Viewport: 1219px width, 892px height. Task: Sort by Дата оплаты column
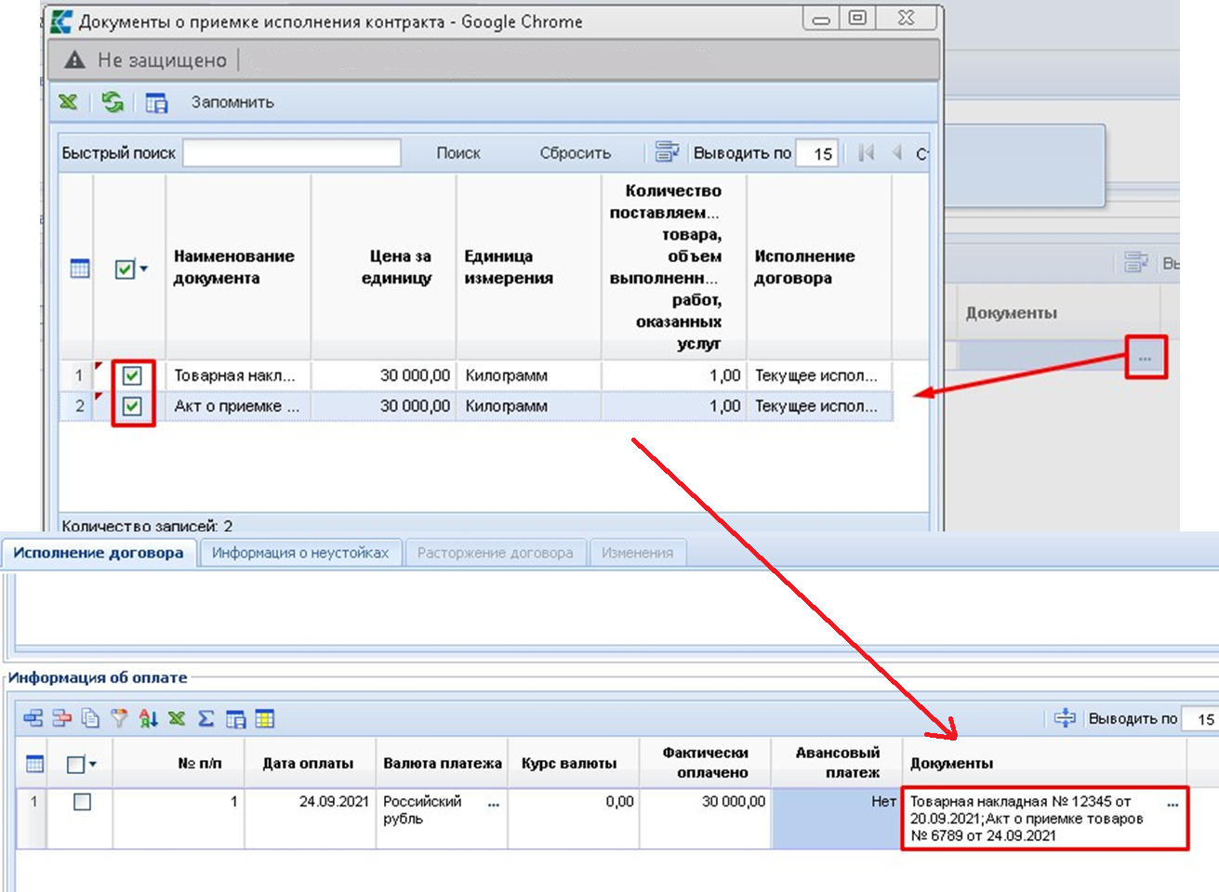pos(308,763)
